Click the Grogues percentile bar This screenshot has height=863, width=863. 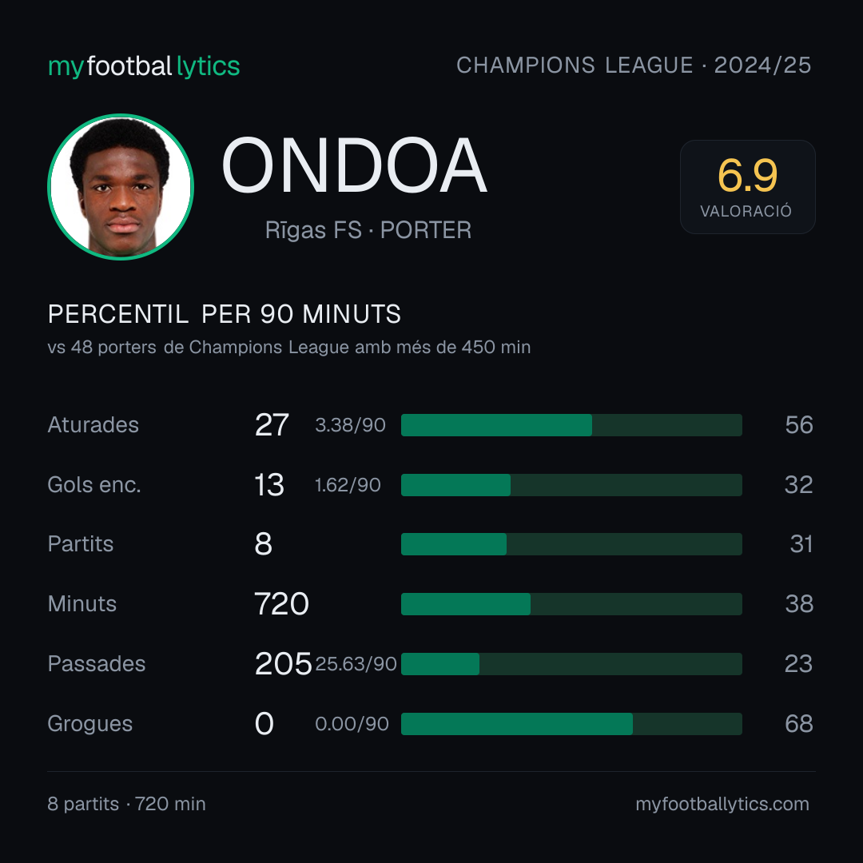571,724
